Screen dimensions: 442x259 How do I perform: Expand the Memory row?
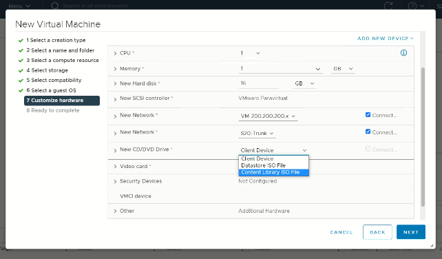(115, 69)
